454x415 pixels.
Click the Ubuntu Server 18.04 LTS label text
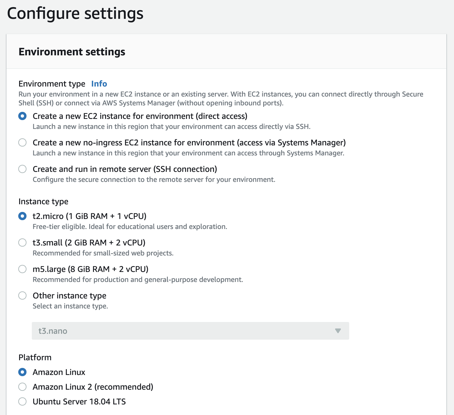click(79, 401)
